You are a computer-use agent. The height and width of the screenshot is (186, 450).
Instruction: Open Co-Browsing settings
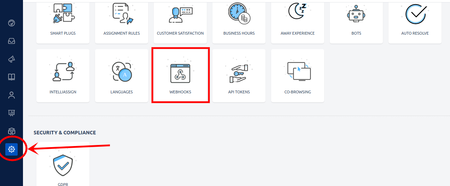[298, 75]
